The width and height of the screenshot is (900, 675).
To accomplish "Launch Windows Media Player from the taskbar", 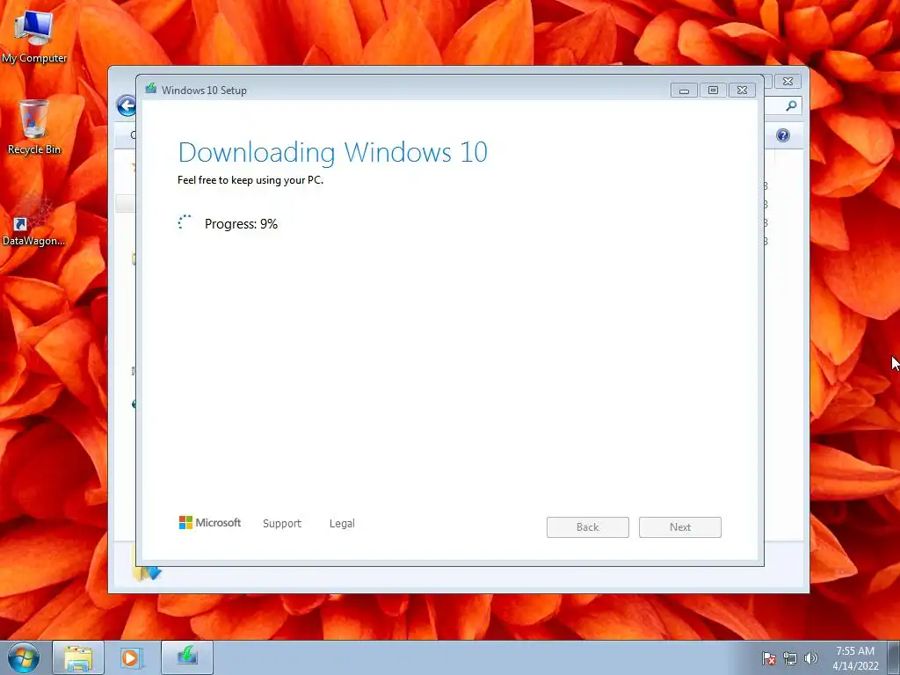I will coord(130,657).
